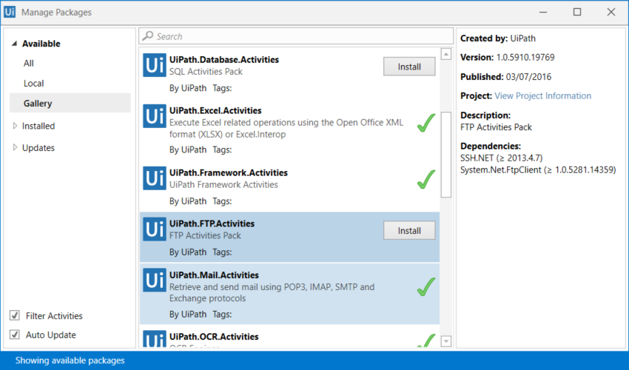Select the Local package source
The height and width of the screenshot is (370, 629).
tap(34, 83)
